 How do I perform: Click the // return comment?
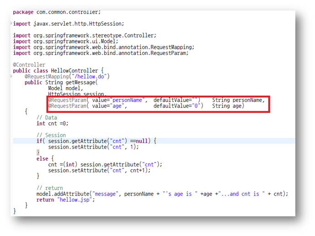(x=50, y=188)
